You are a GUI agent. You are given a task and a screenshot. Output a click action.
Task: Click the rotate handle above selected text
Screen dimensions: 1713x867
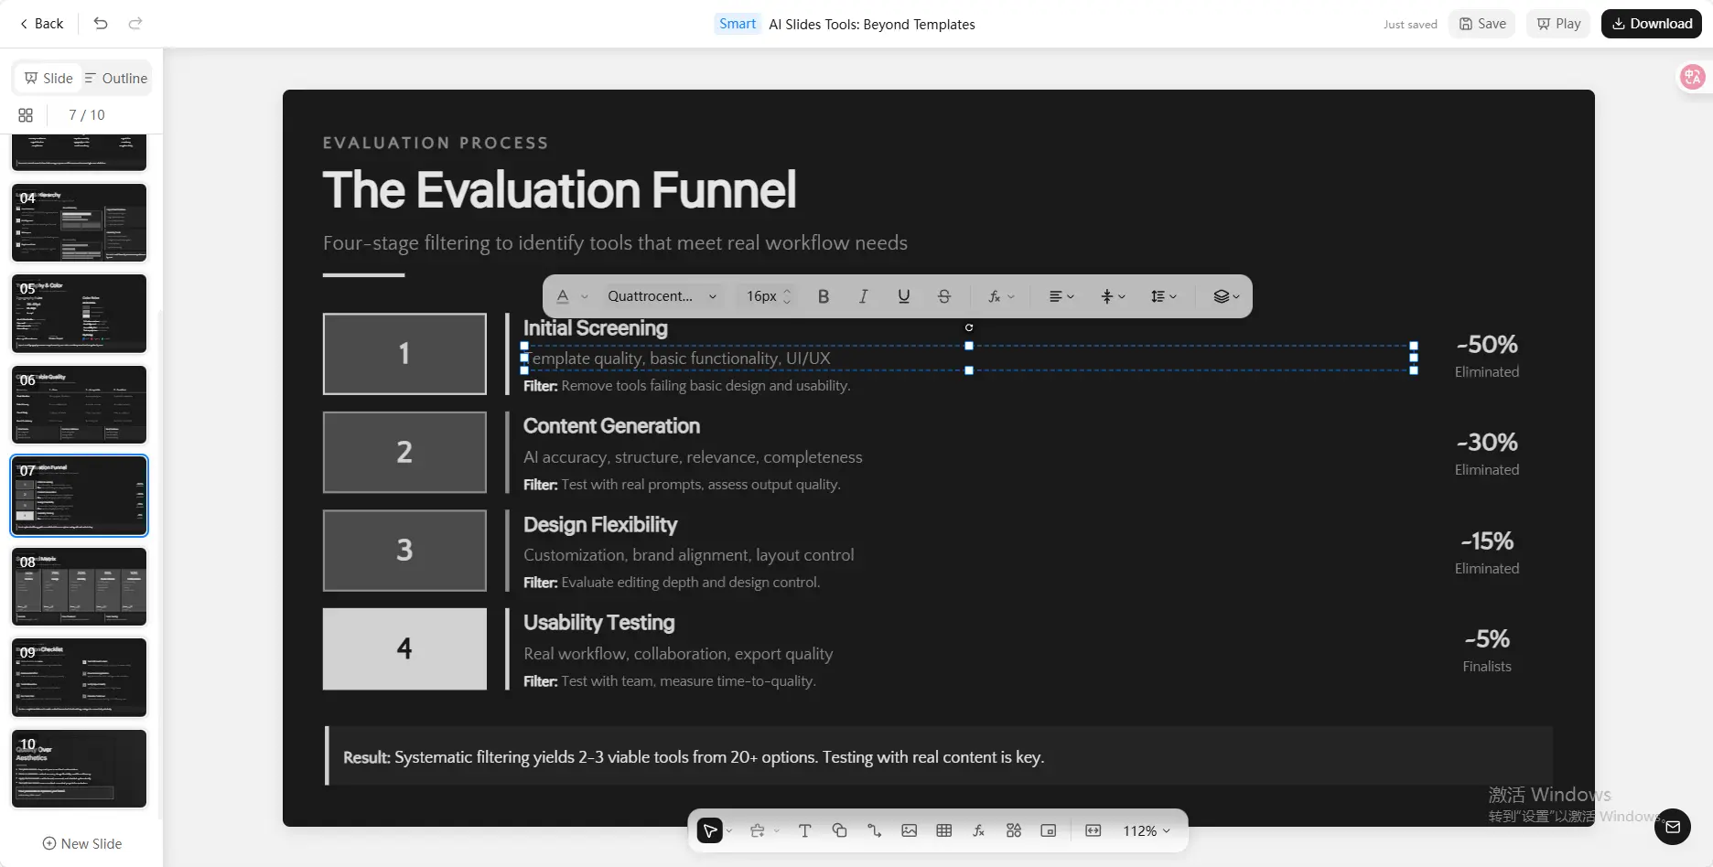tap(969, 327)
